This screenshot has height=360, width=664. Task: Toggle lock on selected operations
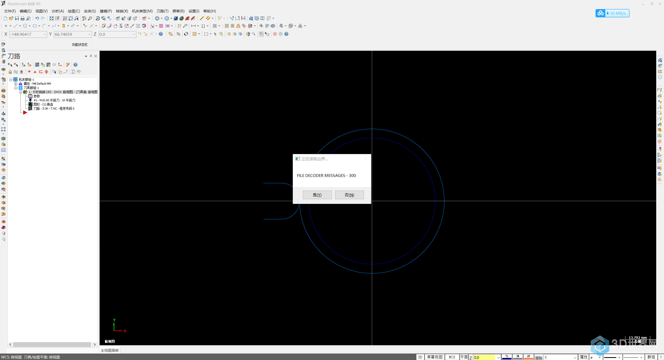(10, 72)
